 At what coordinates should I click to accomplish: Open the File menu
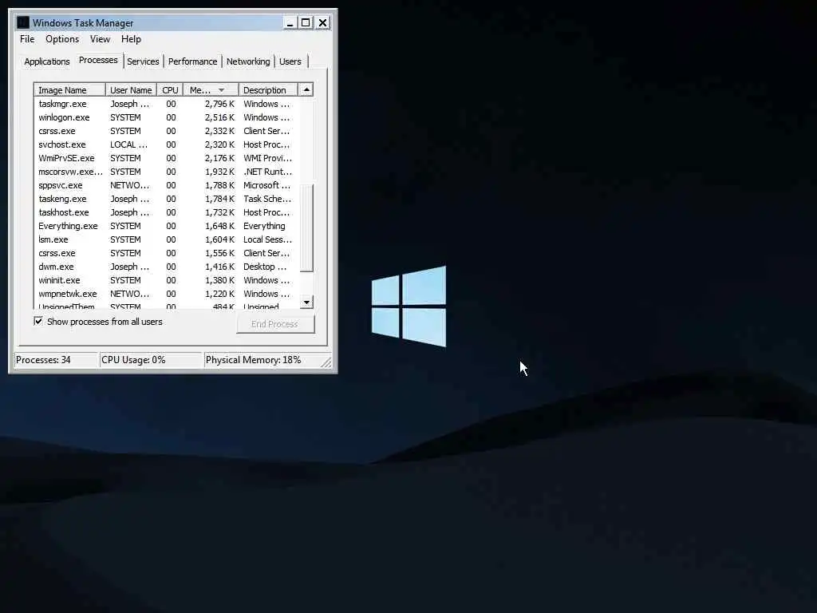tap(27, 39)
